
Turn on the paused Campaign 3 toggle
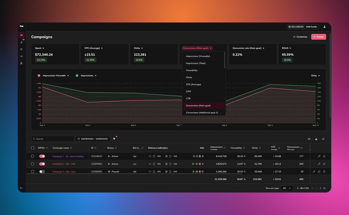coord(42,171)
